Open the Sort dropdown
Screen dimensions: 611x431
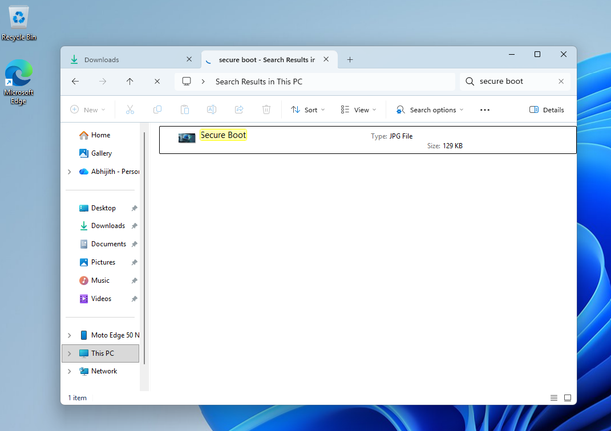click(308, 110)
